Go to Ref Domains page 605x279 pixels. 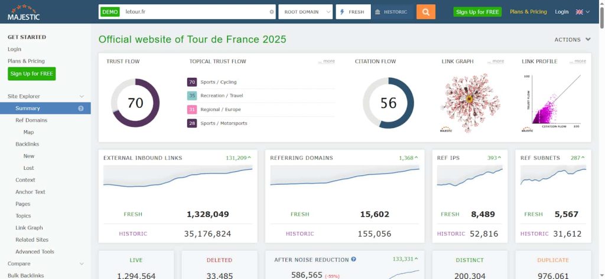[x=31, y=120]
